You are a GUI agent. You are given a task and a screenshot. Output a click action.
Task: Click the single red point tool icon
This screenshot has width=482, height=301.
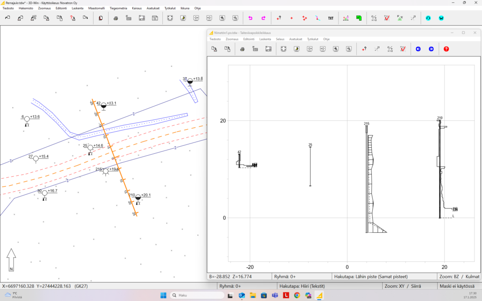292,18
